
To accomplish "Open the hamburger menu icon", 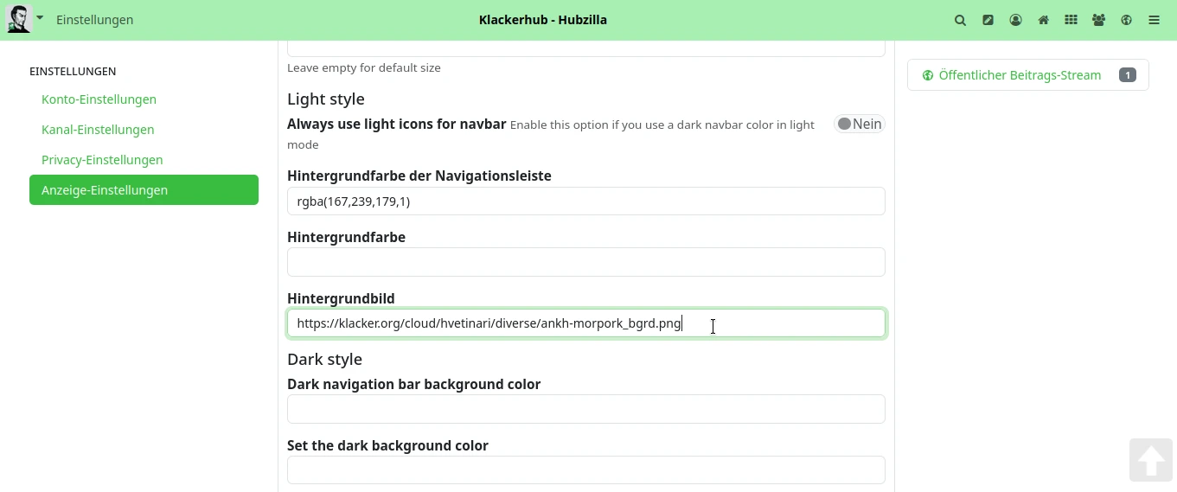I will click(x=1154, y=20).
